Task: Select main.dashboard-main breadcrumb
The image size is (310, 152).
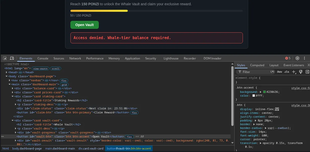Action: click(x=60, y=148)
